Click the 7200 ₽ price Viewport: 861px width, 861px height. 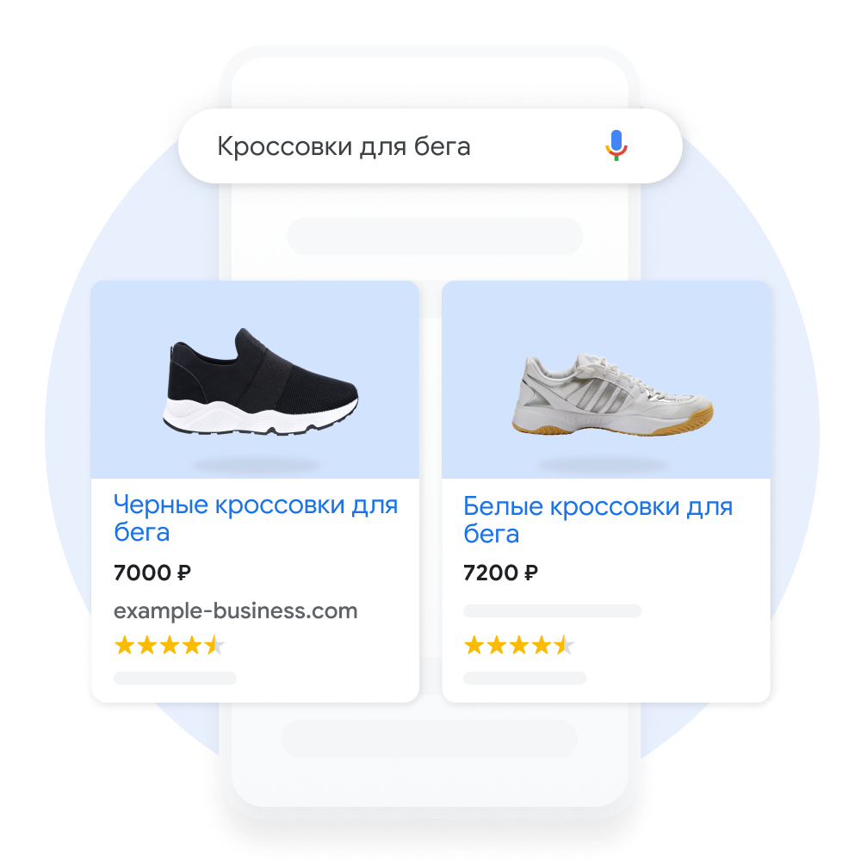[500, 573]
